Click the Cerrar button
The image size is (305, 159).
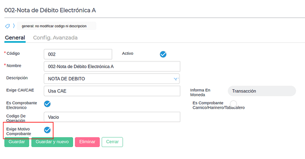[112, 142]
